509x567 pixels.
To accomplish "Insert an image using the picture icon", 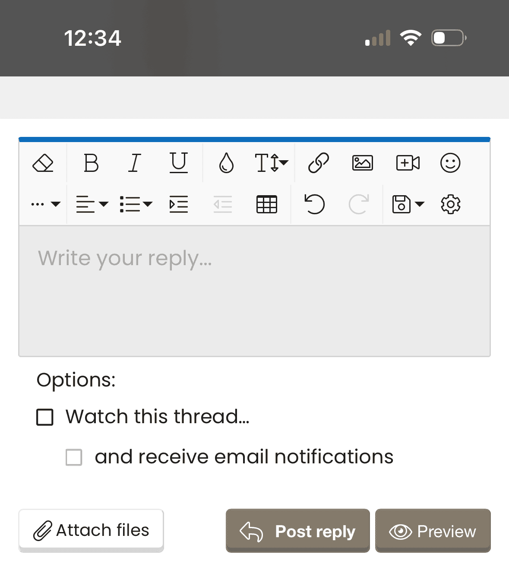I will click(363, 163).
